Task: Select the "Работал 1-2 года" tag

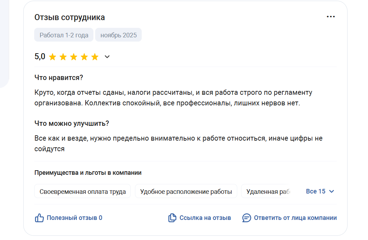Action: 64,35
